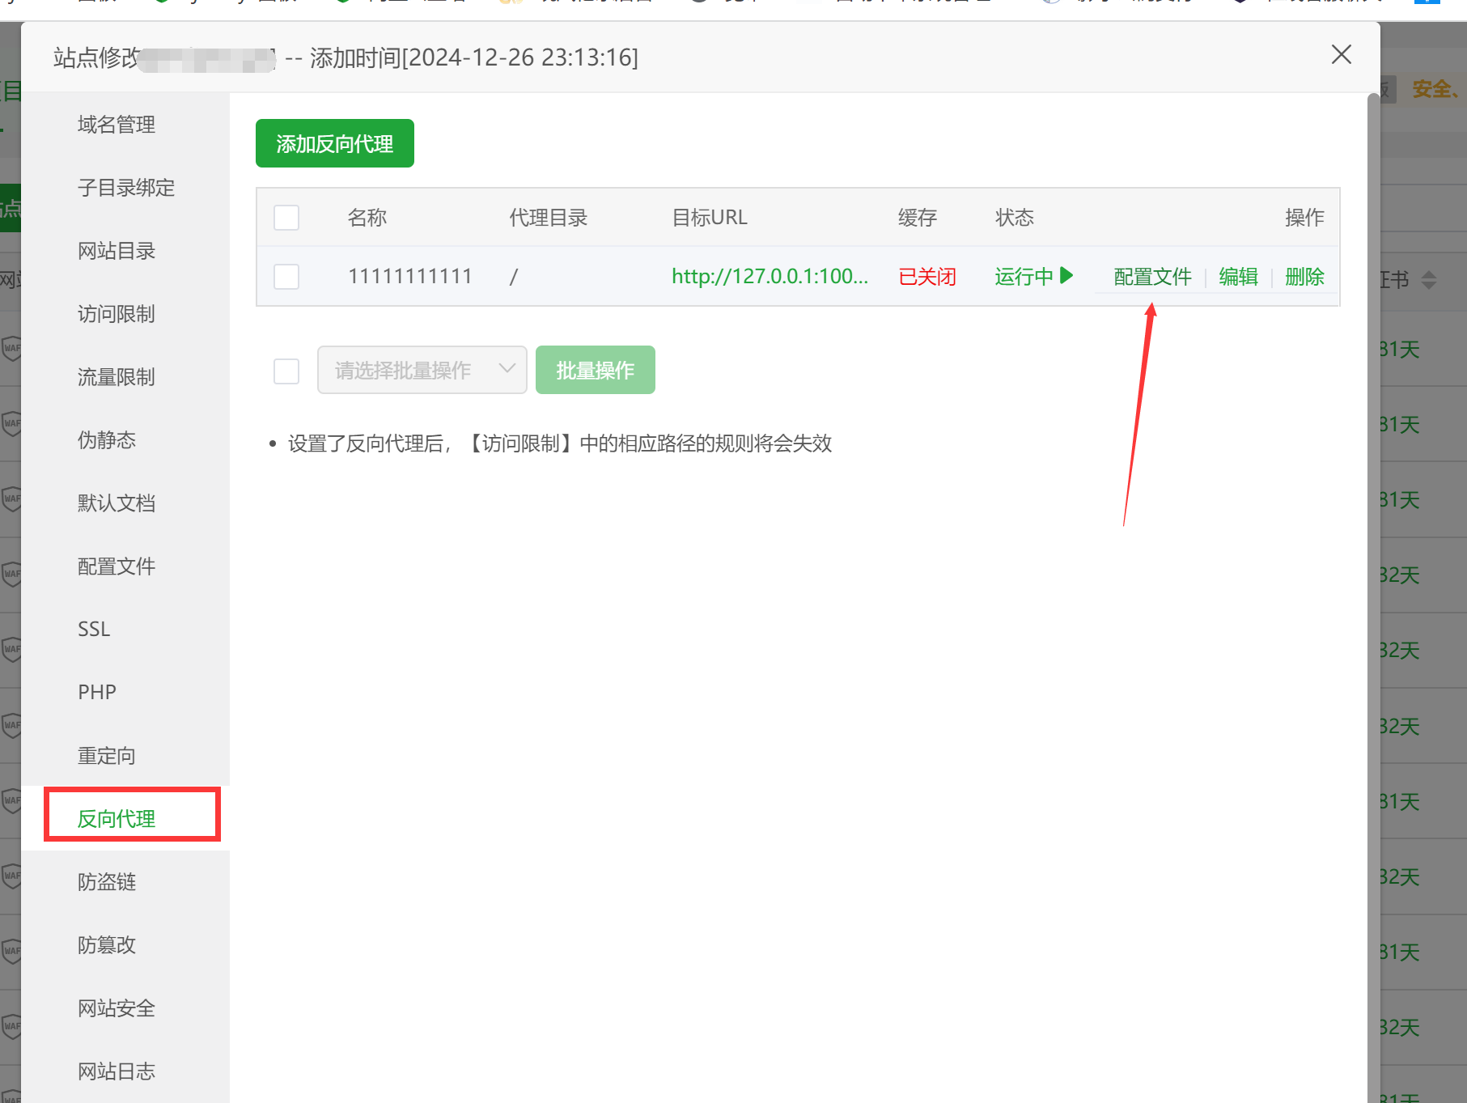This screenshot has height=1103, width=1467.
Task: Open the 伪静态 settings tab
Action: tap(106, 440)
